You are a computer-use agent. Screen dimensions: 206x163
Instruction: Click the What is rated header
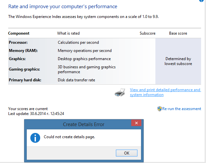(x=68, y=33)
